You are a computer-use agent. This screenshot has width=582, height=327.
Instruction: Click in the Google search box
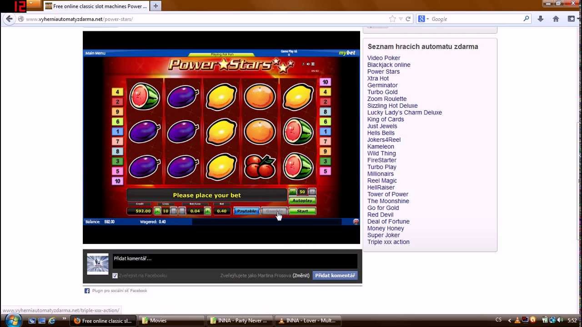coord(475,19)
